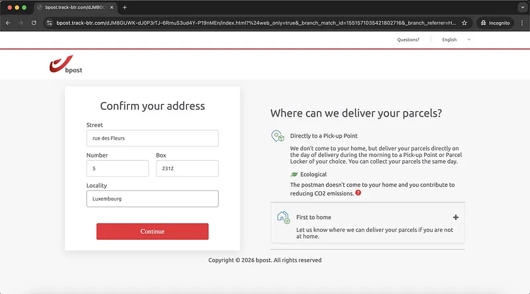Select the bpost.track-btr.com browser tab

pyautogui.click(x=76, y=7)
